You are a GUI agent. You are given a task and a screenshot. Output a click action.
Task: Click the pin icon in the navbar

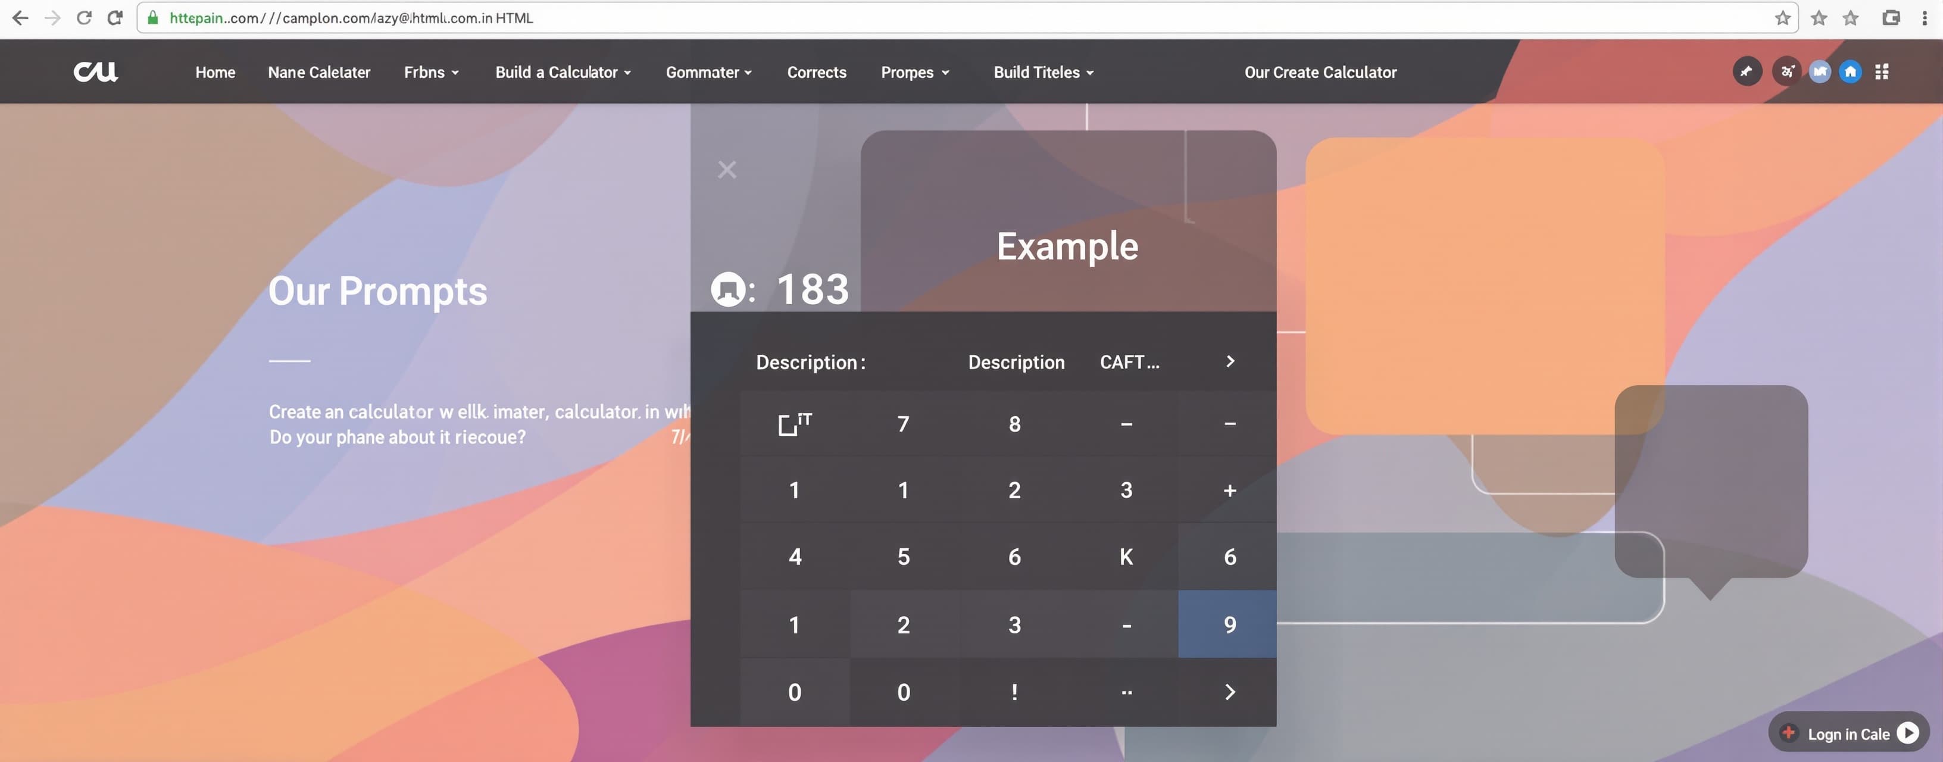(x=1747, y=71)
